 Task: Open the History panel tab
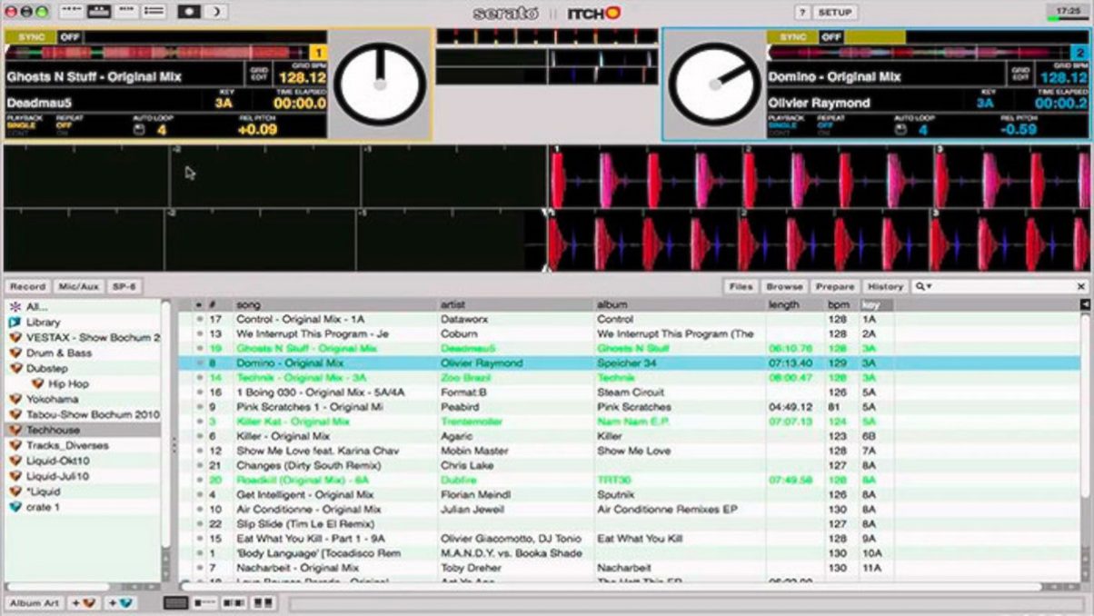click(x=885, y=286)
